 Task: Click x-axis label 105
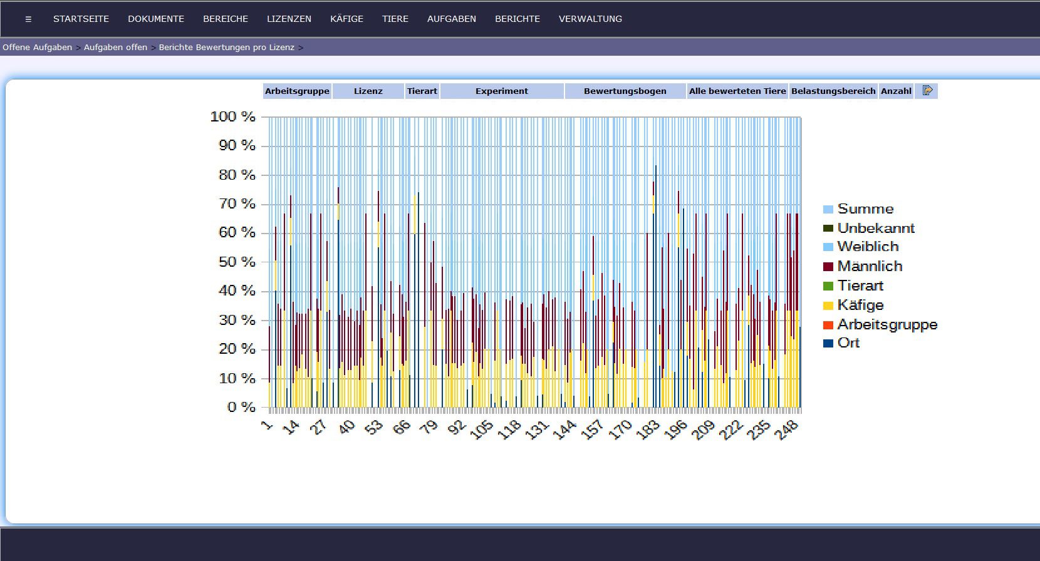tap(481, 430)
